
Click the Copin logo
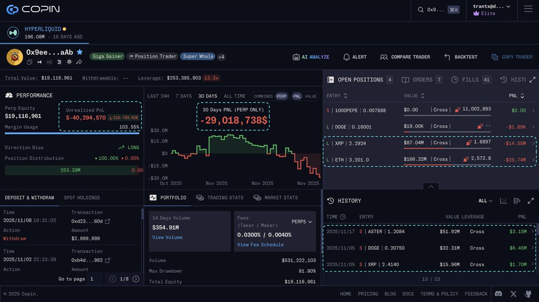tap(33, 9)
